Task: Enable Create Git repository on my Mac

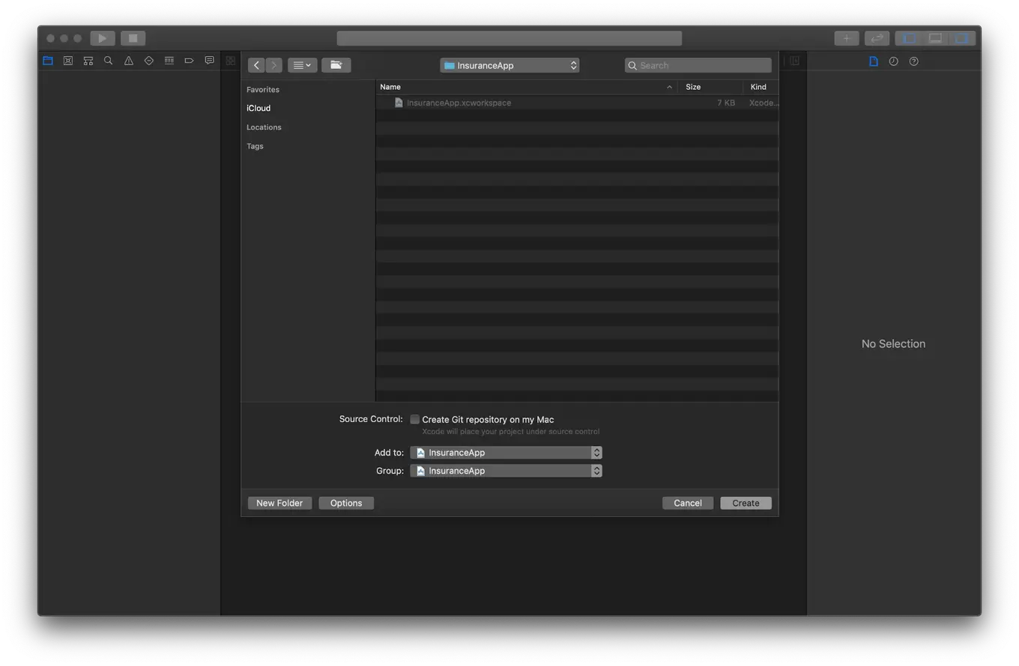Action: click(x=414, y=419)
